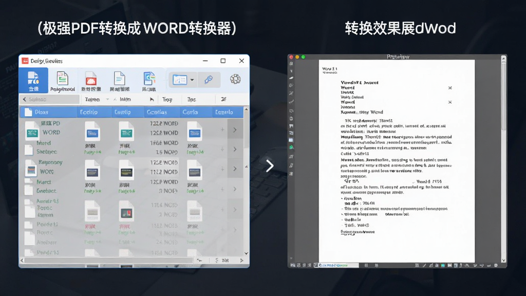Choose the red cloud document toolbar icon
The height and width of the screenshot is (296, 526).
(91, 82)
